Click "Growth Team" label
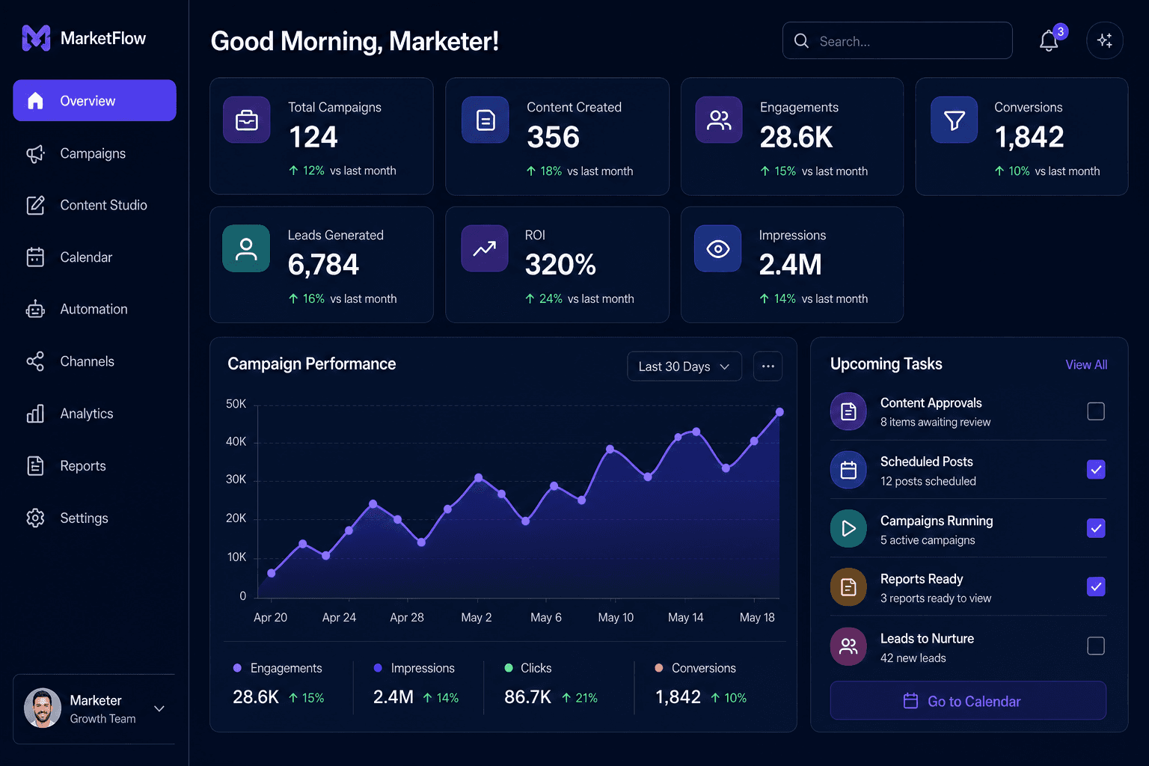This screenshot has width=1149, height=766. click(102, 719)
